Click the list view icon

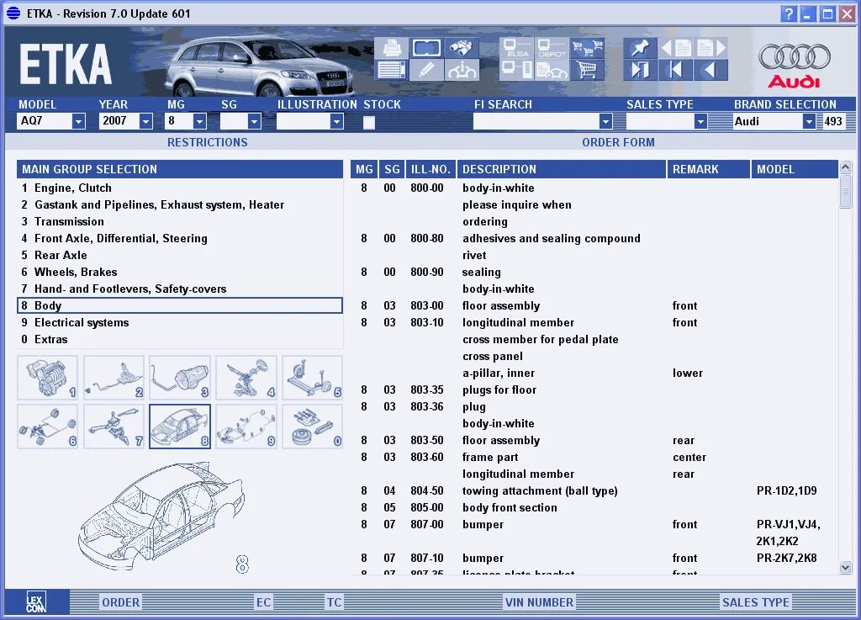pyautogui.click(x=392, y=71)
